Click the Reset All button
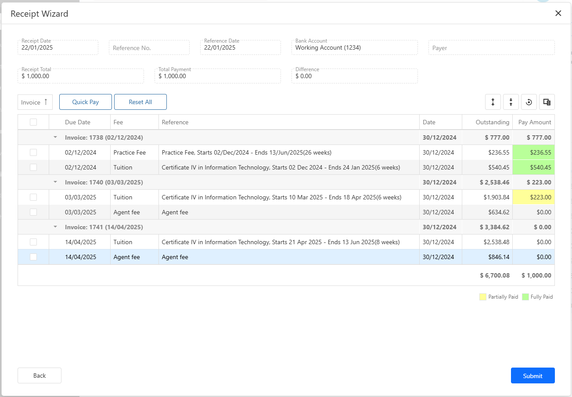The height and width of the screenshot is (397, 572). (140, 102)
